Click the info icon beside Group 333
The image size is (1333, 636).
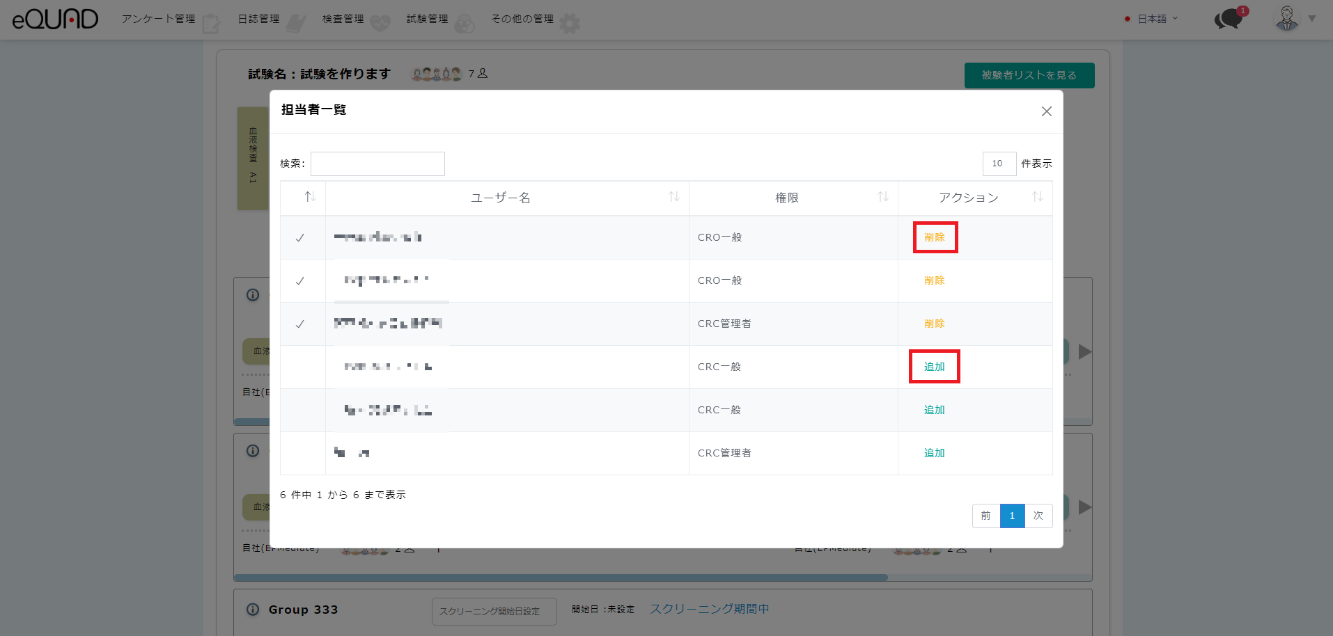pyautogui.click(x=253, y=610)
